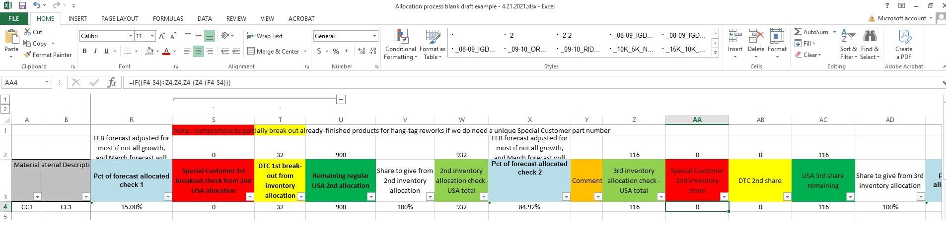Open filter dropdown for Material column
Viewport: 946px width, 234px height.
(x=37, y=197)
